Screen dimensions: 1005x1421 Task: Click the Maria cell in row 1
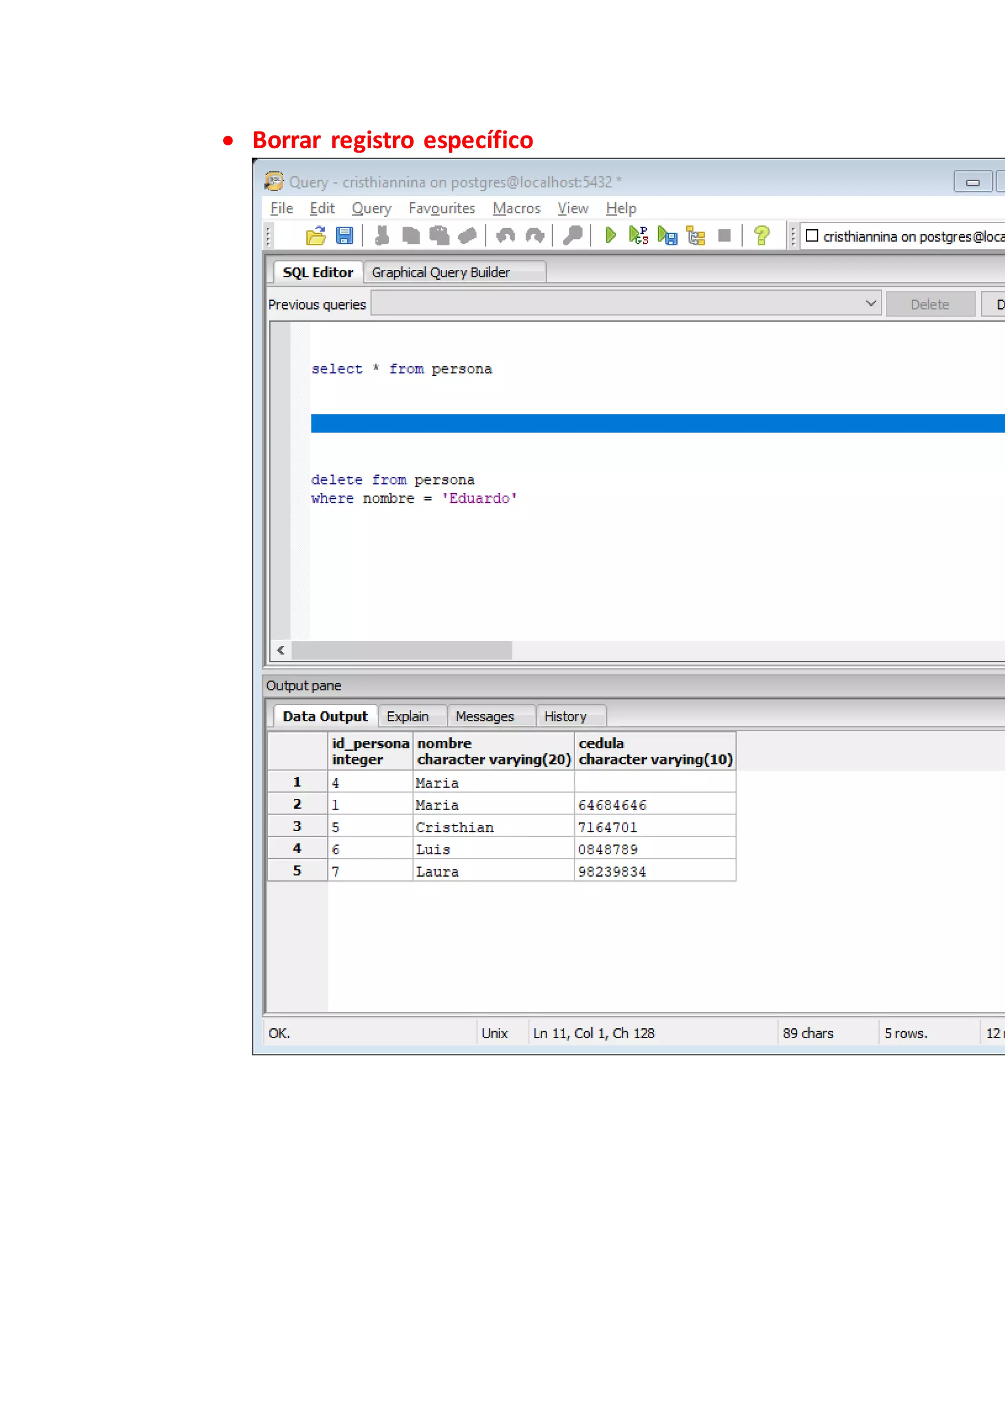(494, 782)
